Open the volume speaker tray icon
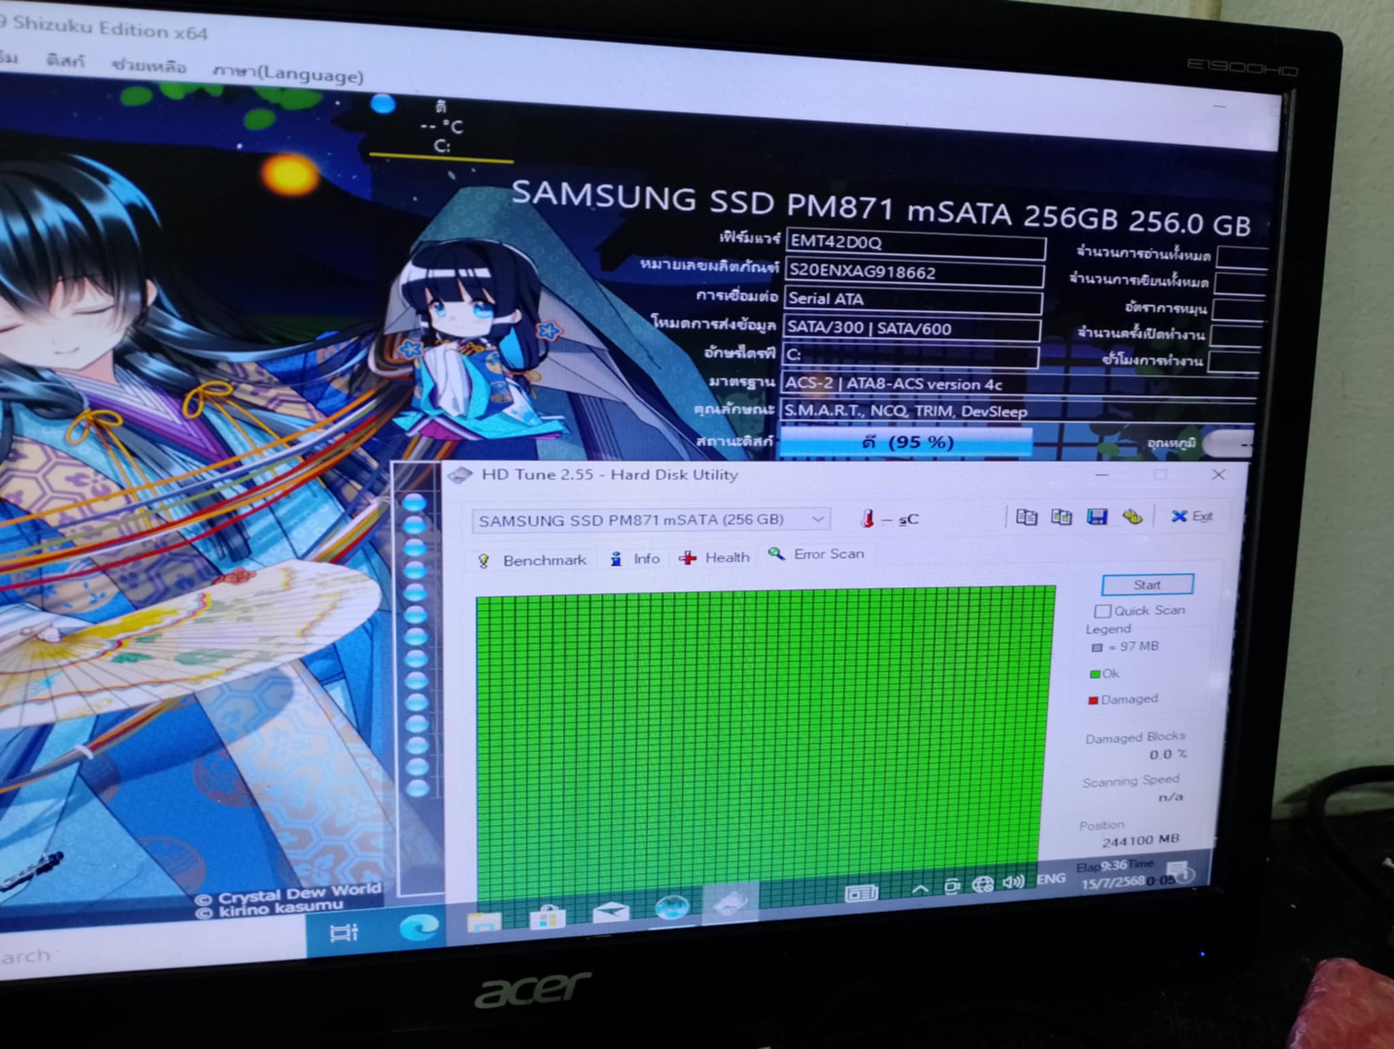 pyautogui.click(x=1013, y=882)
